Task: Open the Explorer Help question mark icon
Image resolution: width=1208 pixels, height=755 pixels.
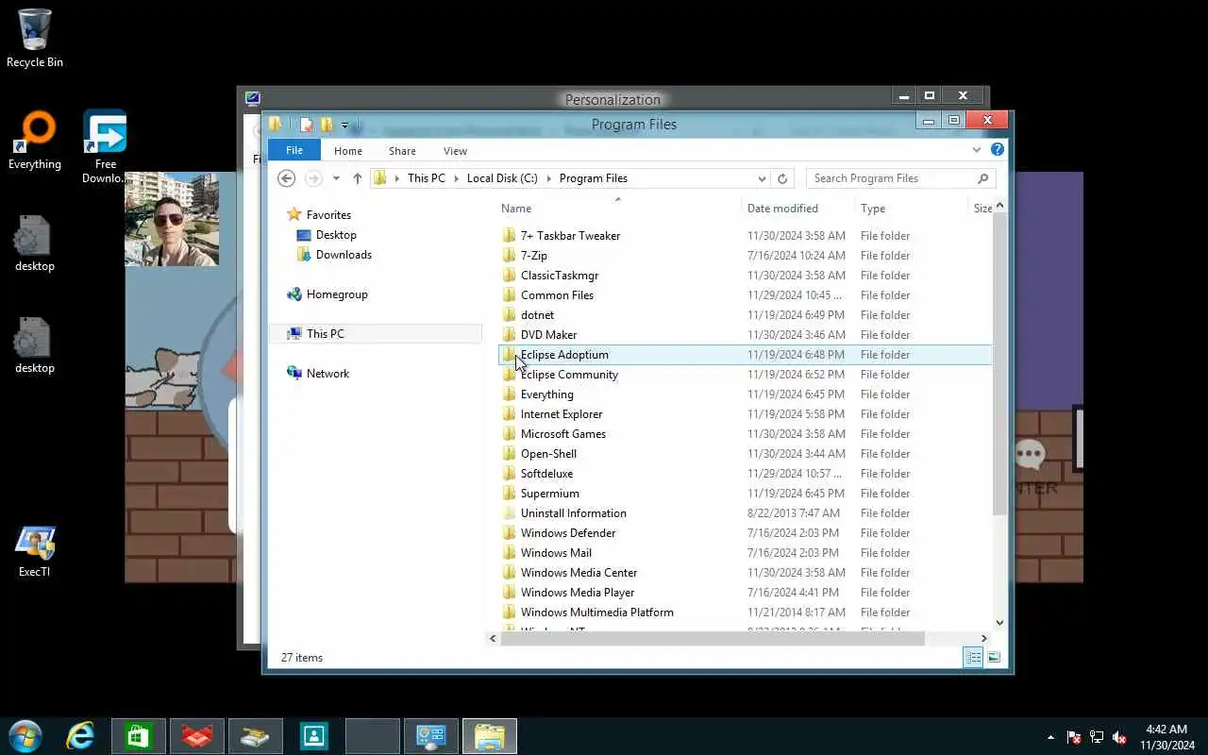Action: click(997, 150)
